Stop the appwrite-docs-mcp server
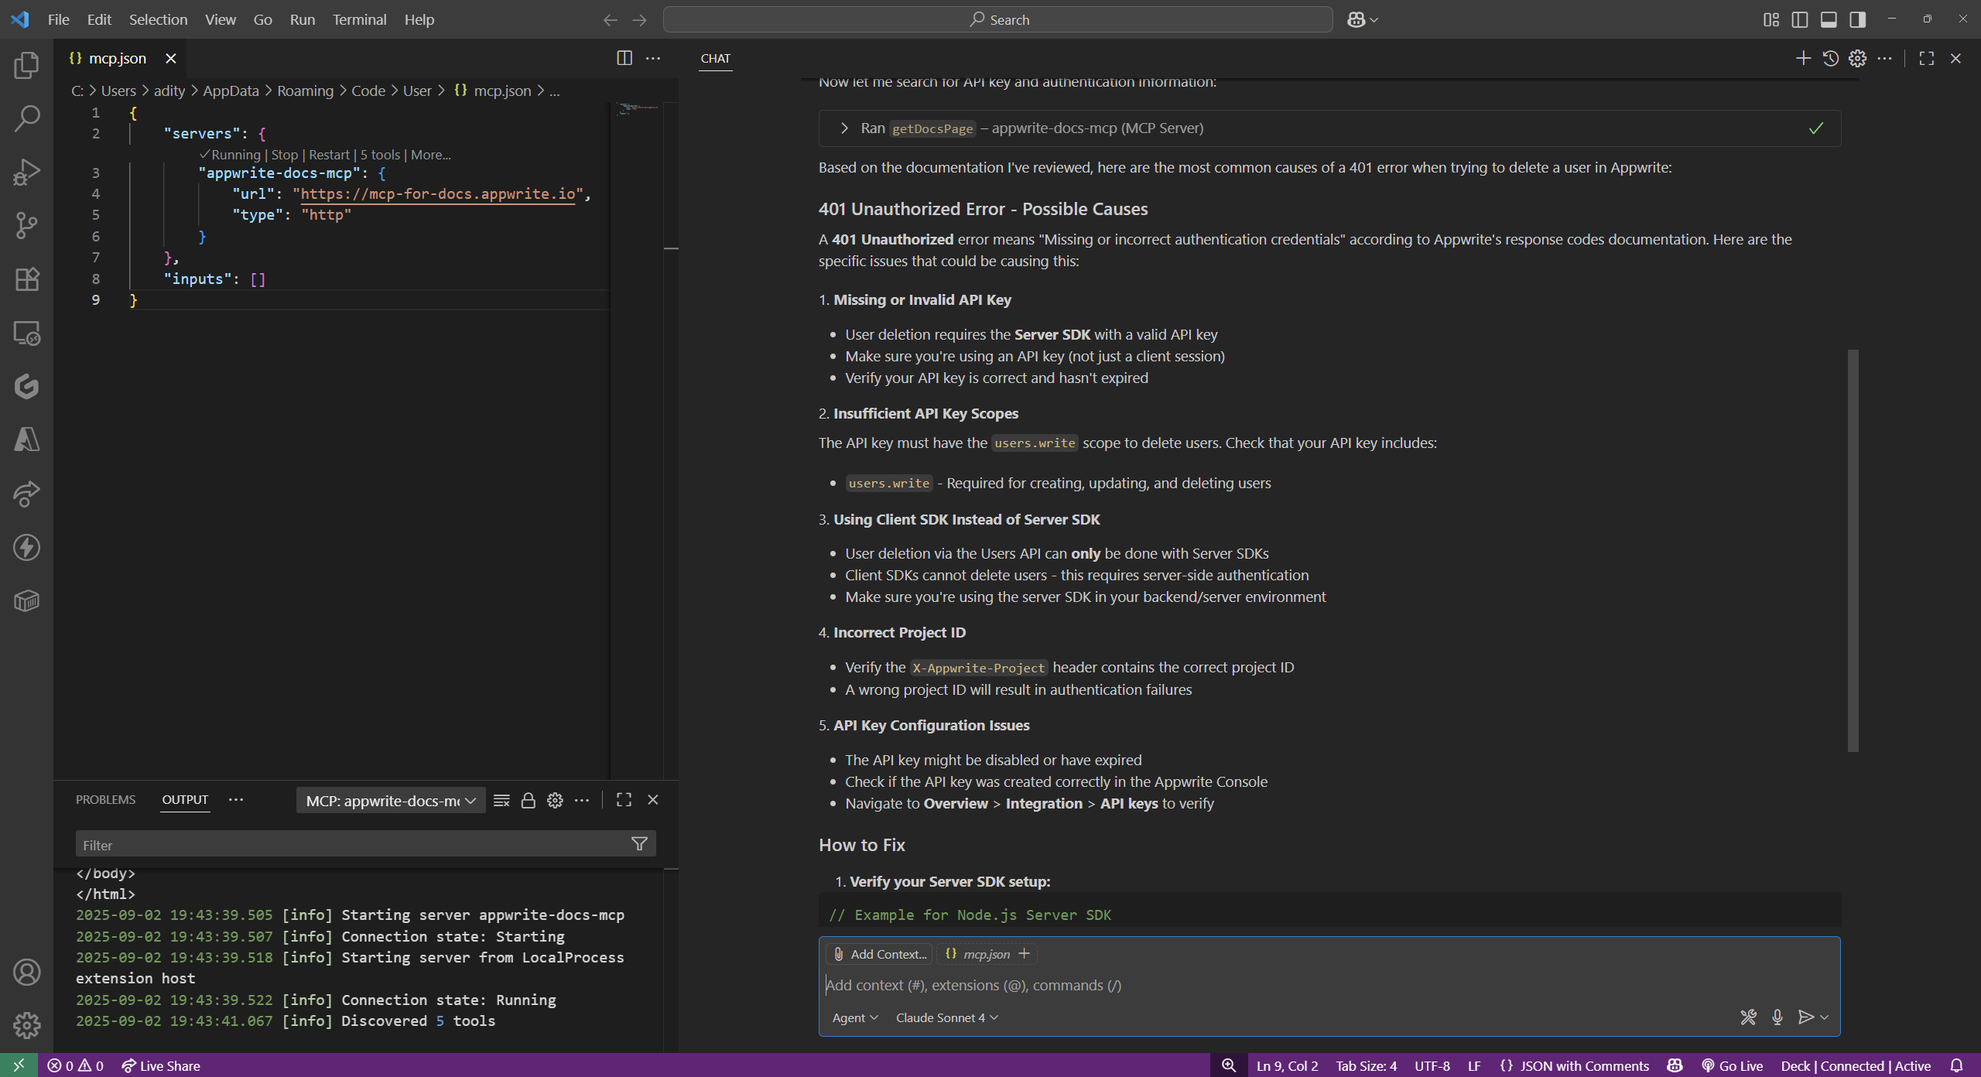The image size is (1981, 1077). pyautogui.click(x=285, y=155)
